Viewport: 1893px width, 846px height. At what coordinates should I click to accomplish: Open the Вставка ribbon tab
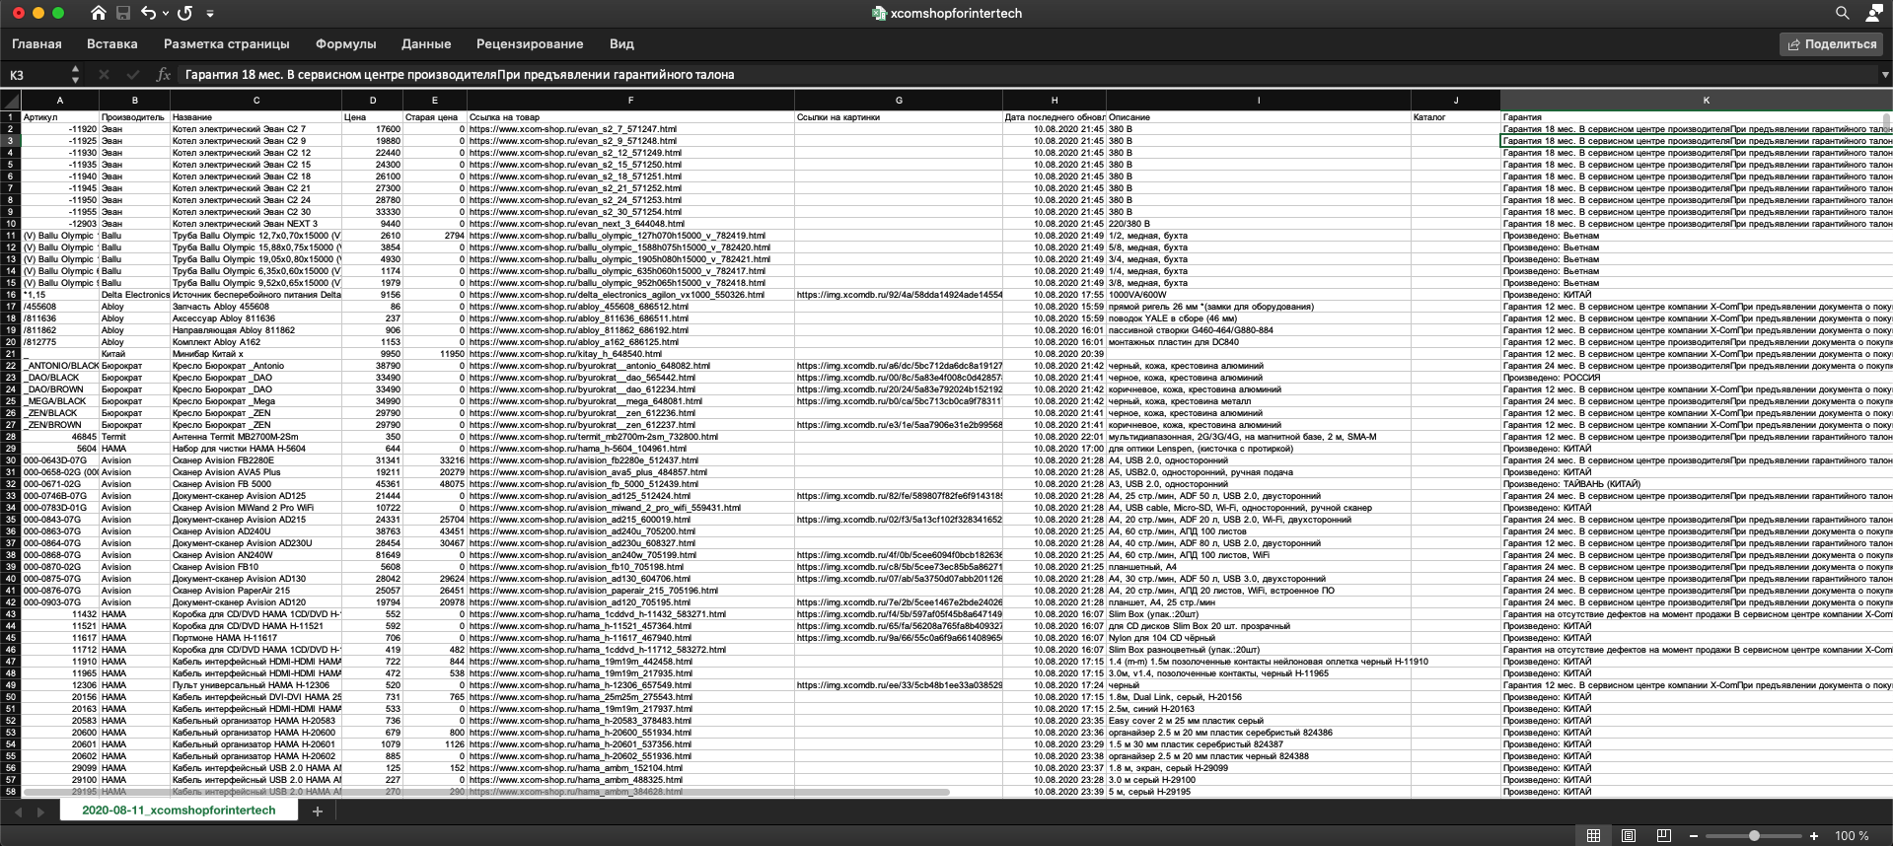tap(112, 43)
